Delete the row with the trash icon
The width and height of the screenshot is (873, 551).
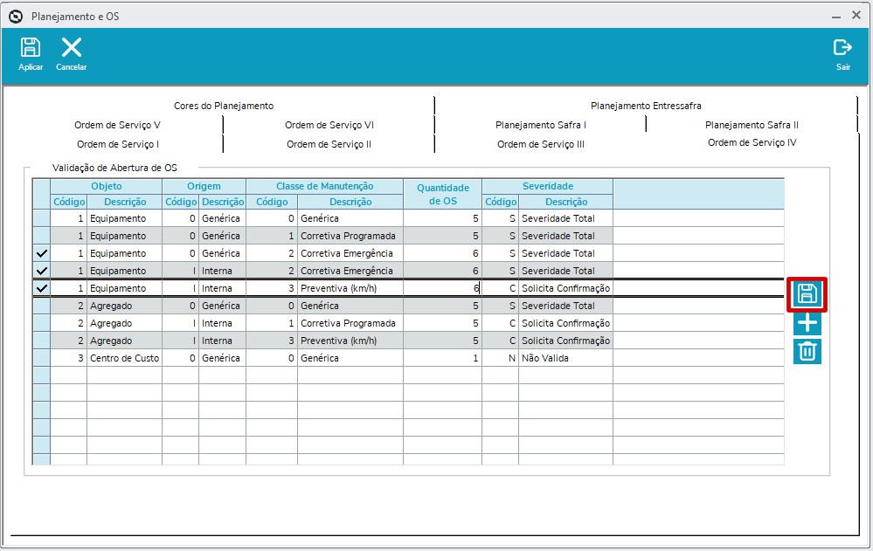(807, 352)
